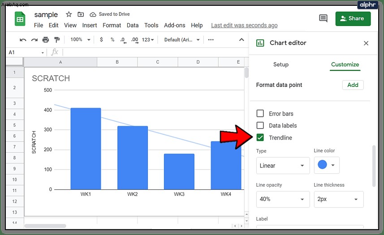This screenshot has height=235, width=384.
Task: Open the comment history icon
Action: 323,18
